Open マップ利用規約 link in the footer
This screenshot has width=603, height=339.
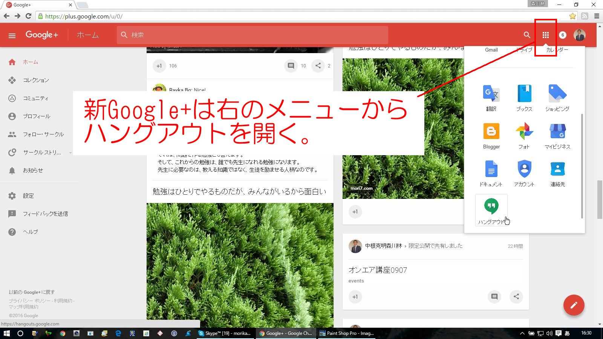[x=23, y=307]
